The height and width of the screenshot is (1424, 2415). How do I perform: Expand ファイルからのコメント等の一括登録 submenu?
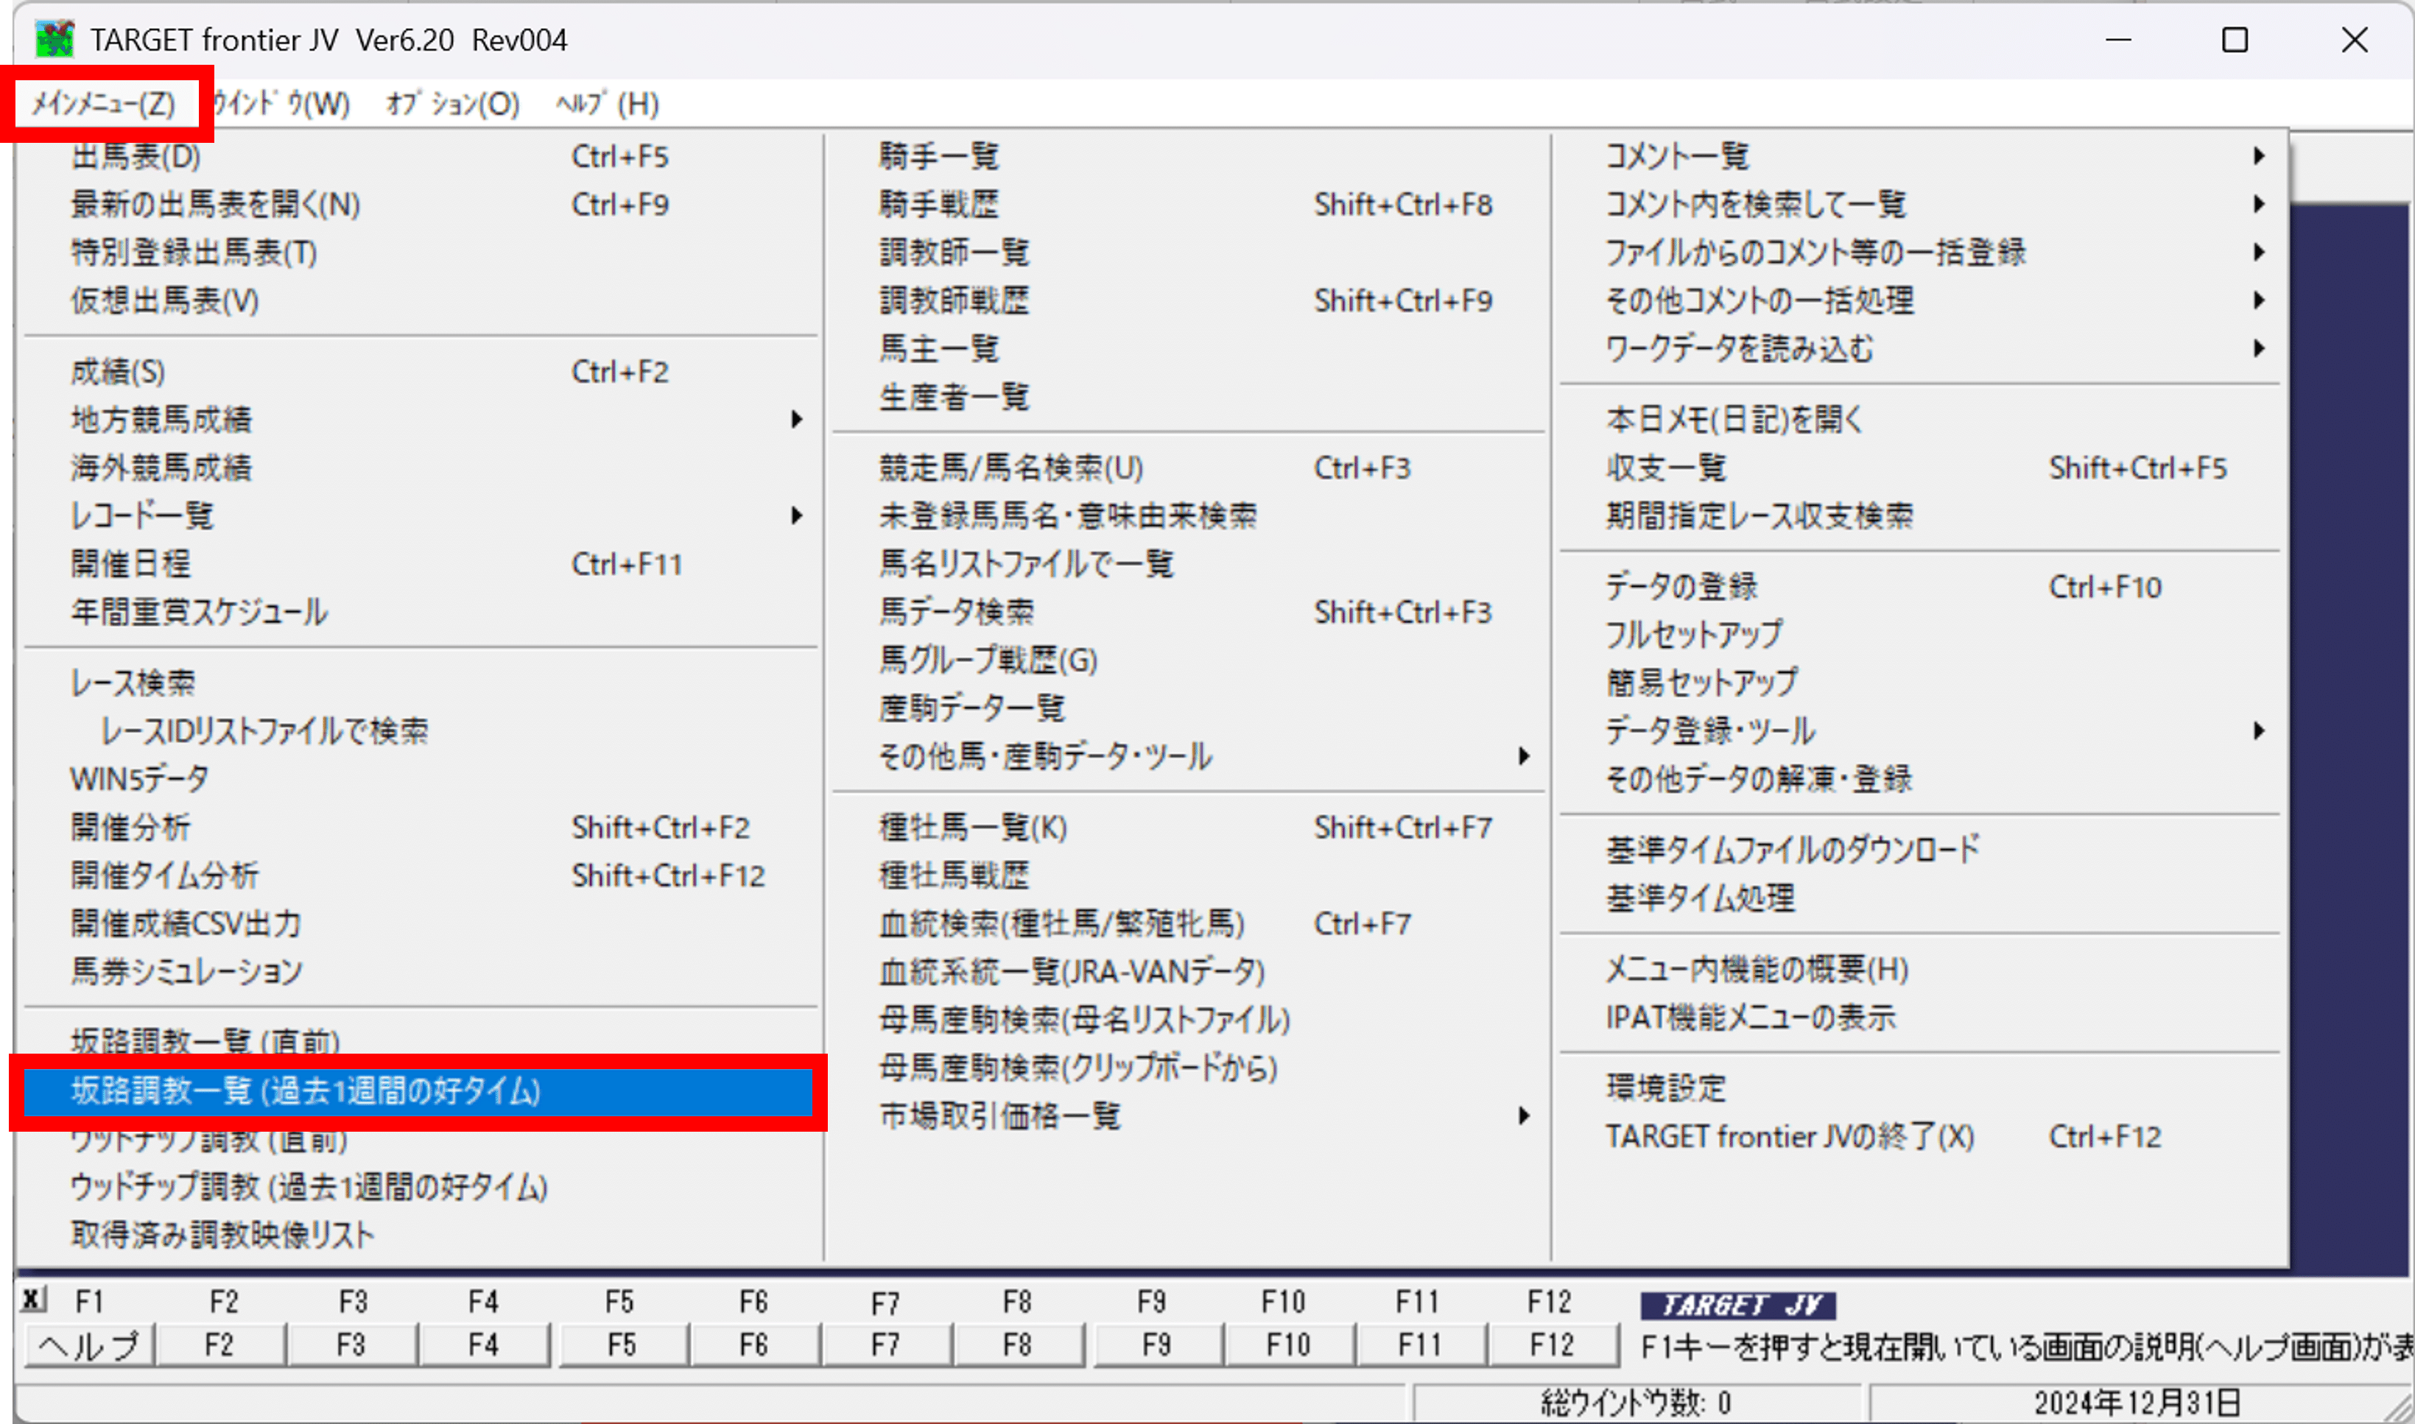[x=1920, y=253]
